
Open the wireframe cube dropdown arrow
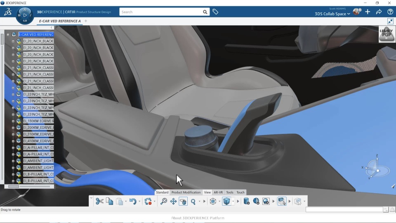pyautogui.click(x=219, y=202)
